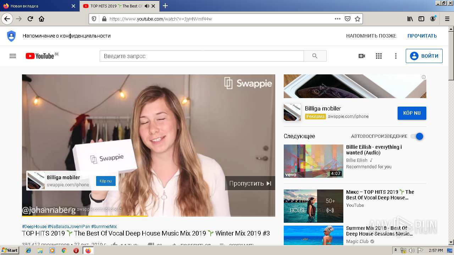Click the #DeepHouse hashtag
Screen dimensions: 454x255
(34, 227)
